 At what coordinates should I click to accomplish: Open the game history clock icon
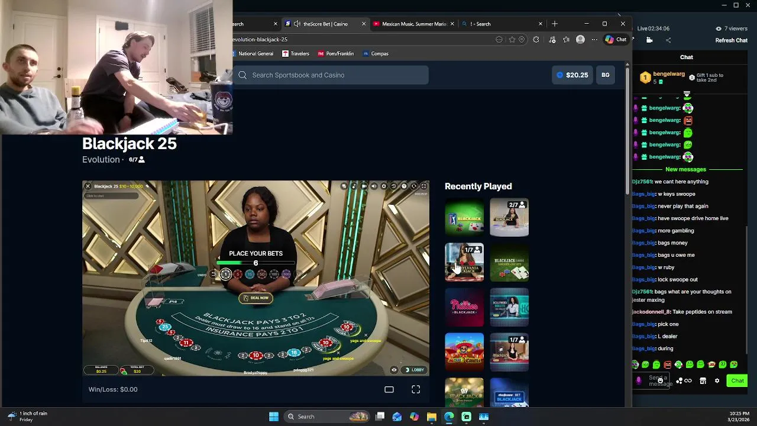pyautogui.click(x=394, y=186)
